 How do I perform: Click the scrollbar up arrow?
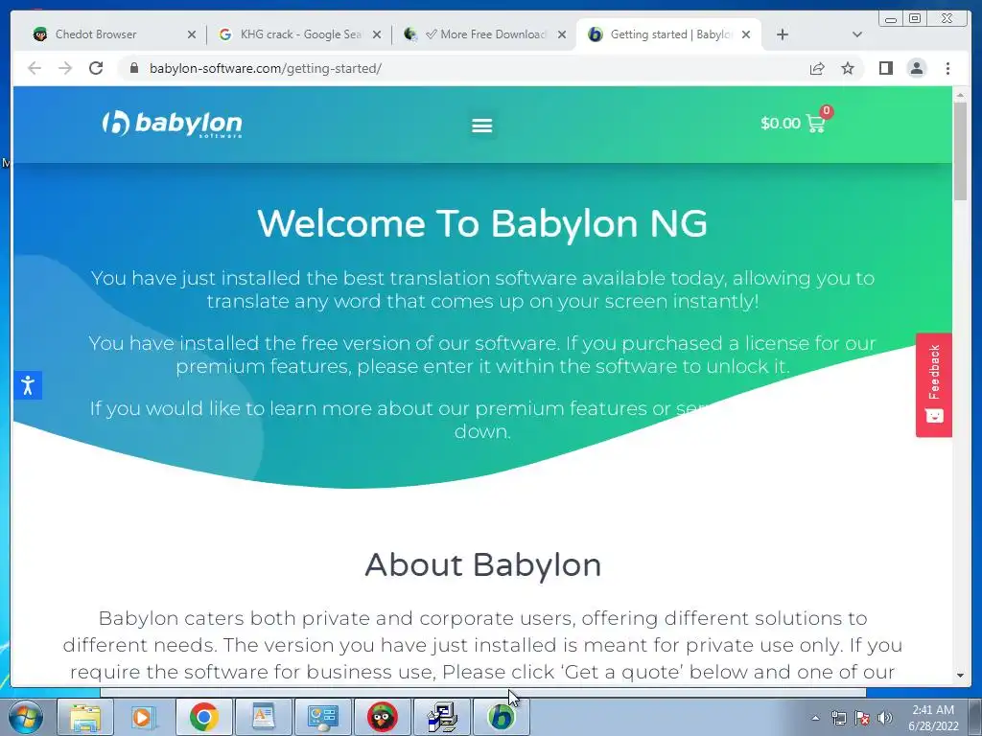[x=960, y=95]
